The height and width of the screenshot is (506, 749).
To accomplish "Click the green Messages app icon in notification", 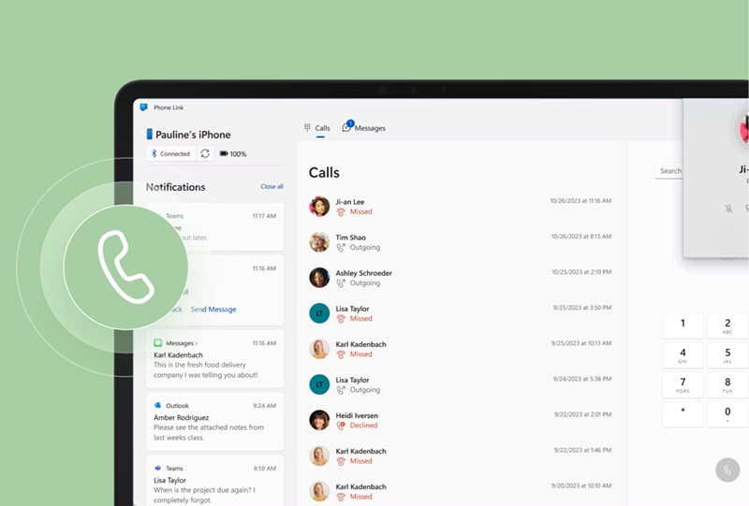I will (157, 342).
